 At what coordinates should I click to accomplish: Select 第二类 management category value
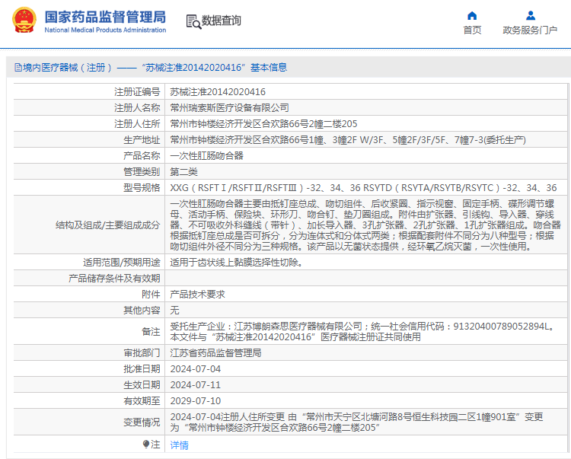(x=184, y=172)
